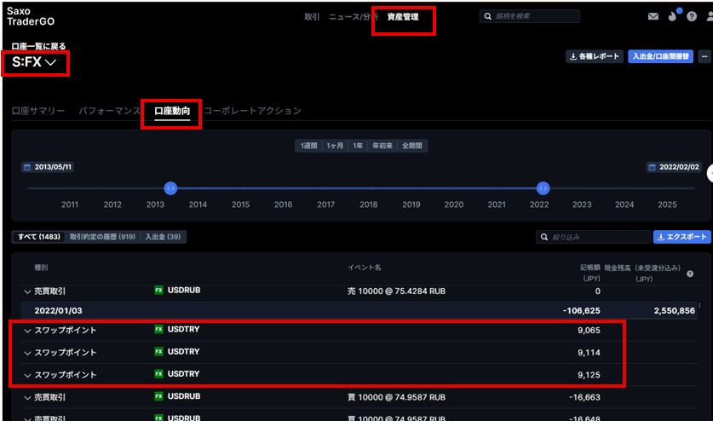Click the -106,625 booked amount
713x421 pixels.
pyautogui.click(x=582, y=310)
